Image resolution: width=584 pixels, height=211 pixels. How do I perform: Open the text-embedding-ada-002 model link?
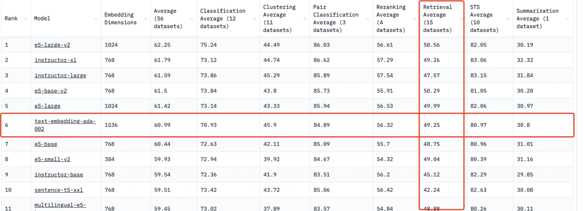[x=65, y=125]
